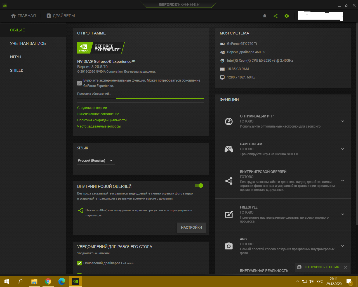This screenshot has height=287, width=358.
Task: Open the Сведения о версии link
Action: click(92, 108)
